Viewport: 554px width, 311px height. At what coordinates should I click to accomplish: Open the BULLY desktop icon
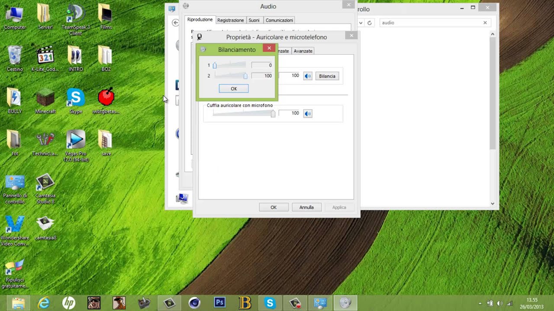pyautogui.click(x=15, y=101)
